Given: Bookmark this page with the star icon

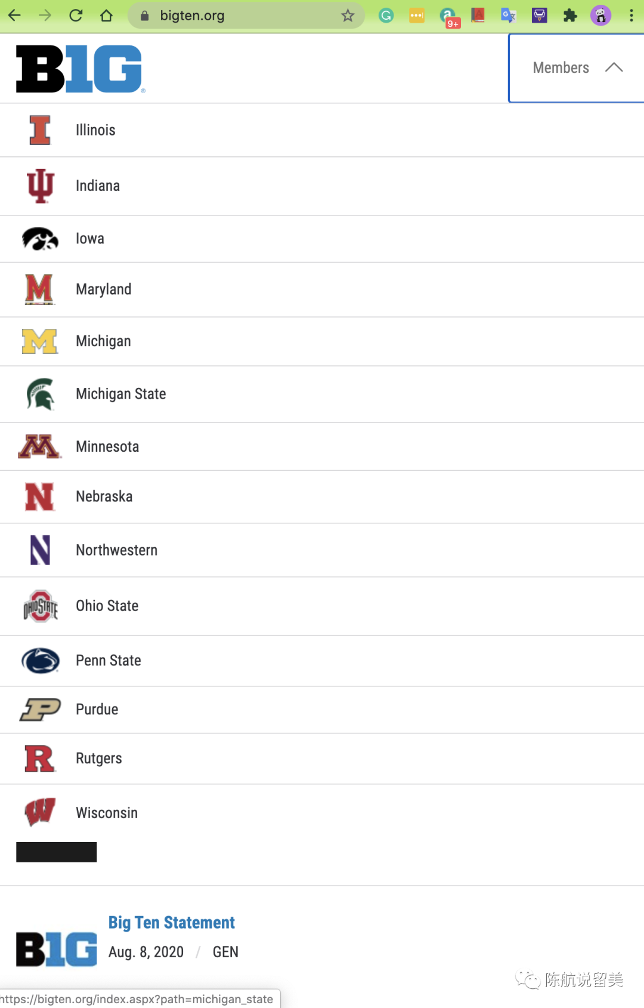Looking at the screenshot, I should (x=348, y=16).
